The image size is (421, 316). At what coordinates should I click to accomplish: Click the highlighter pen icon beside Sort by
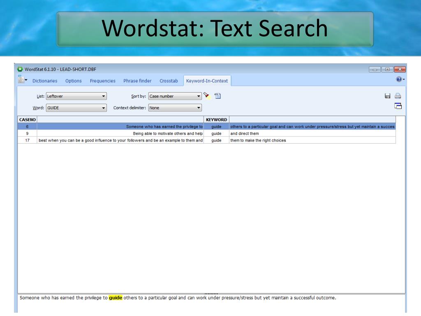coord(207,95)
